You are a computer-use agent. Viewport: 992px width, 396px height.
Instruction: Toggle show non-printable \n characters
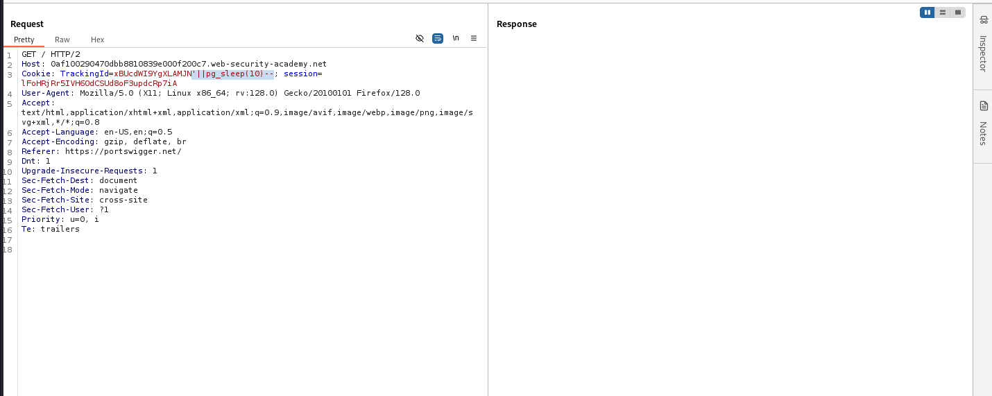point(456,38)
